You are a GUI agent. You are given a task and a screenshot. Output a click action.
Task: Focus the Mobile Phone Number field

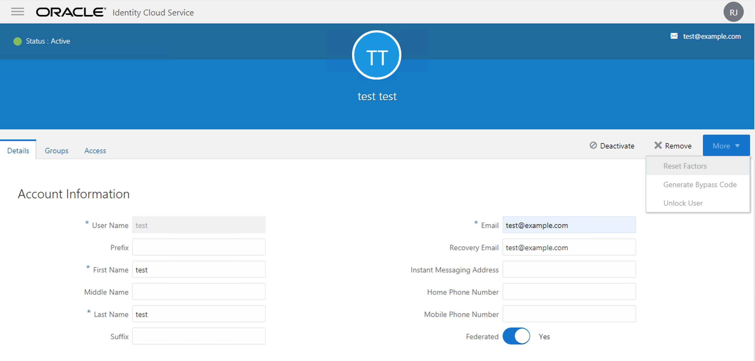click(x=569, y=314)
